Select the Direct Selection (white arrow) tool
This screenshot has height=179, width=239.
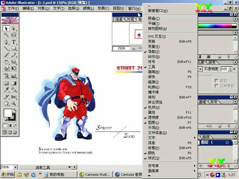[x=14, y=28]
